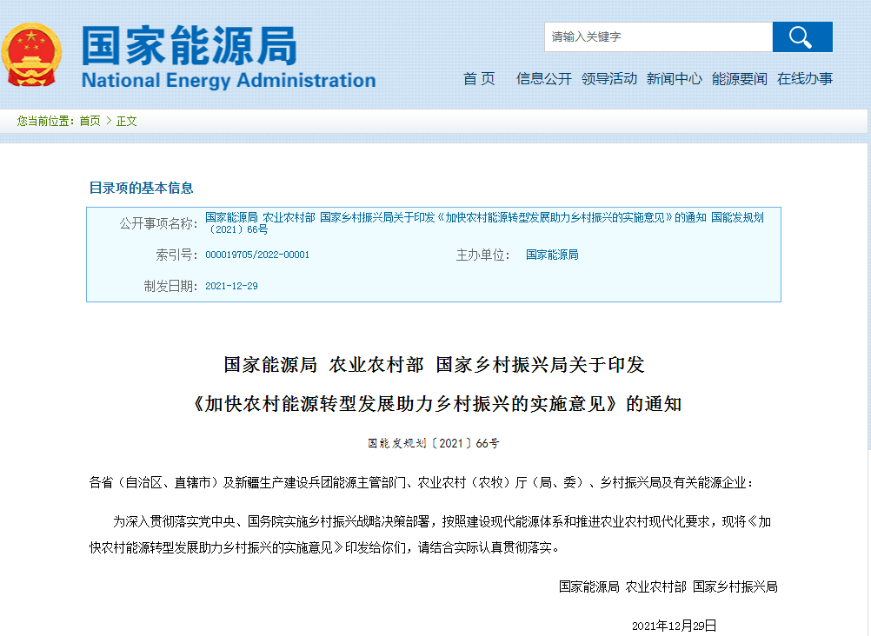Open the 新闻中心 navigation item
The height and width of the screenshot is (636, 871).
(675, 79)
